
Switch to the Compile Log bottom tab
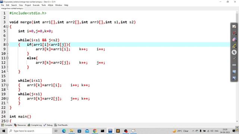click(x=35, y=125)
